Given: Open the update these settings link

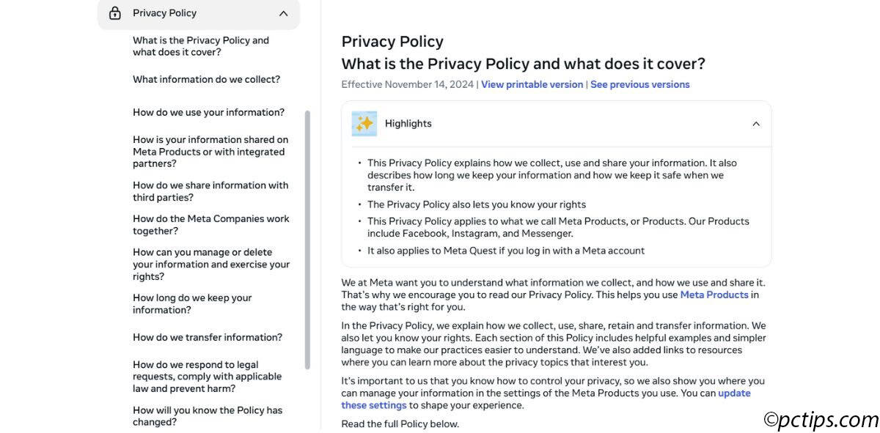Looking at the screenshot, I should [x=546, y=399].
